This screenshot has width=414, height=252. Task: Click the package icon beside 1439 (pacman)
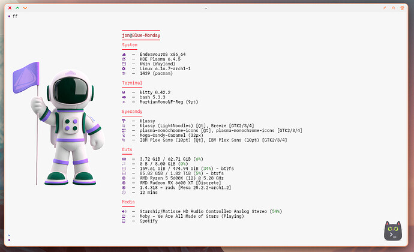tap(124, 73)
